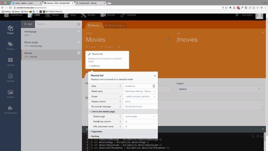Open Movies in top navigation

(108, 15)
